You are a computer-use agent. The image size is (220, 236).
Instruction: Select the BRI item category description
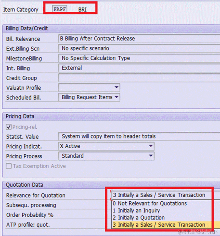pos(82,10)
